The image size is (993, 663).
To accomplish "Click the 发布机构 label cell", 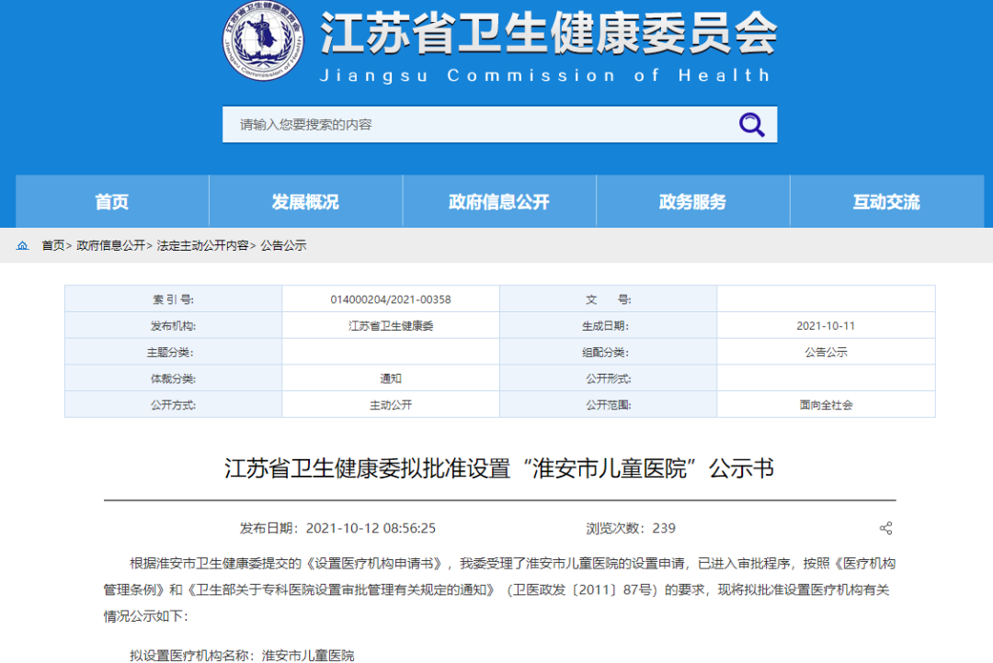I will (x=173, y=326).
